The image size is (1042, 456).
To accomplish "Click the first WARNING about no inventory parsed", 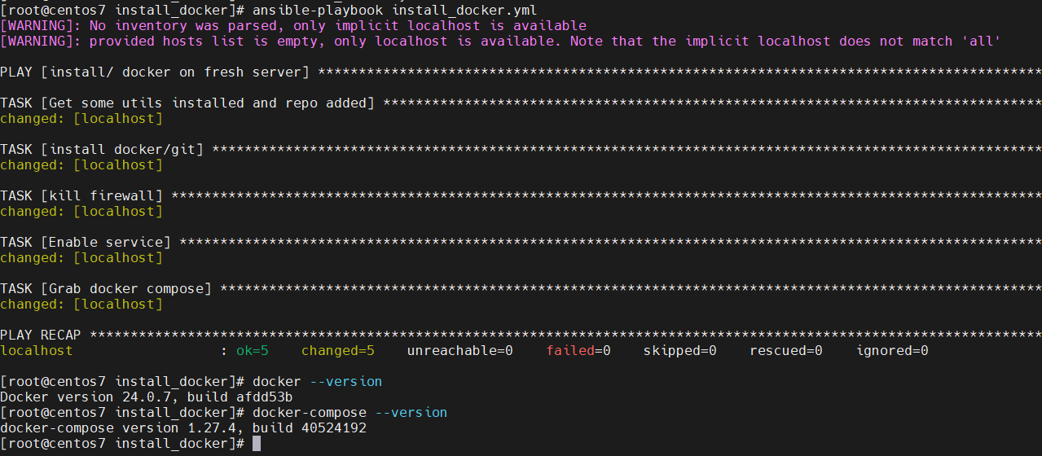I will 293,25.
